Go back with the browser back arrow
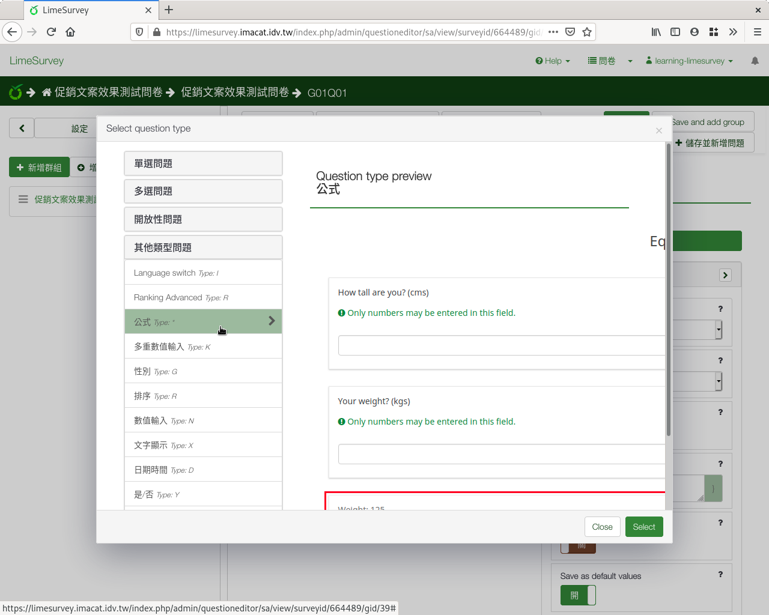 (x=12, y=32)
